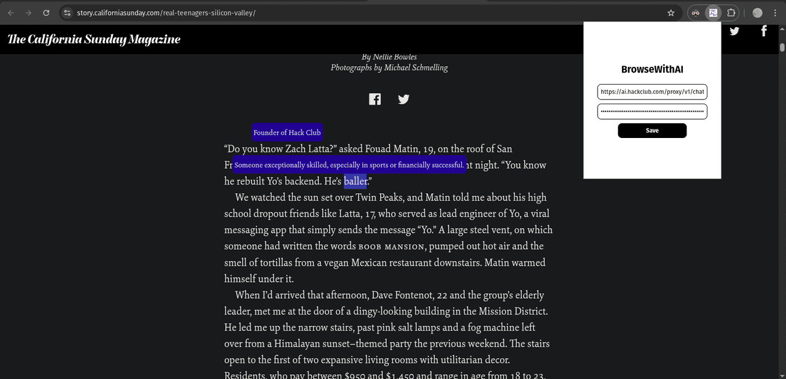
Task: Click the incognito-style glasses extension icon
Action: pos(696,13)
